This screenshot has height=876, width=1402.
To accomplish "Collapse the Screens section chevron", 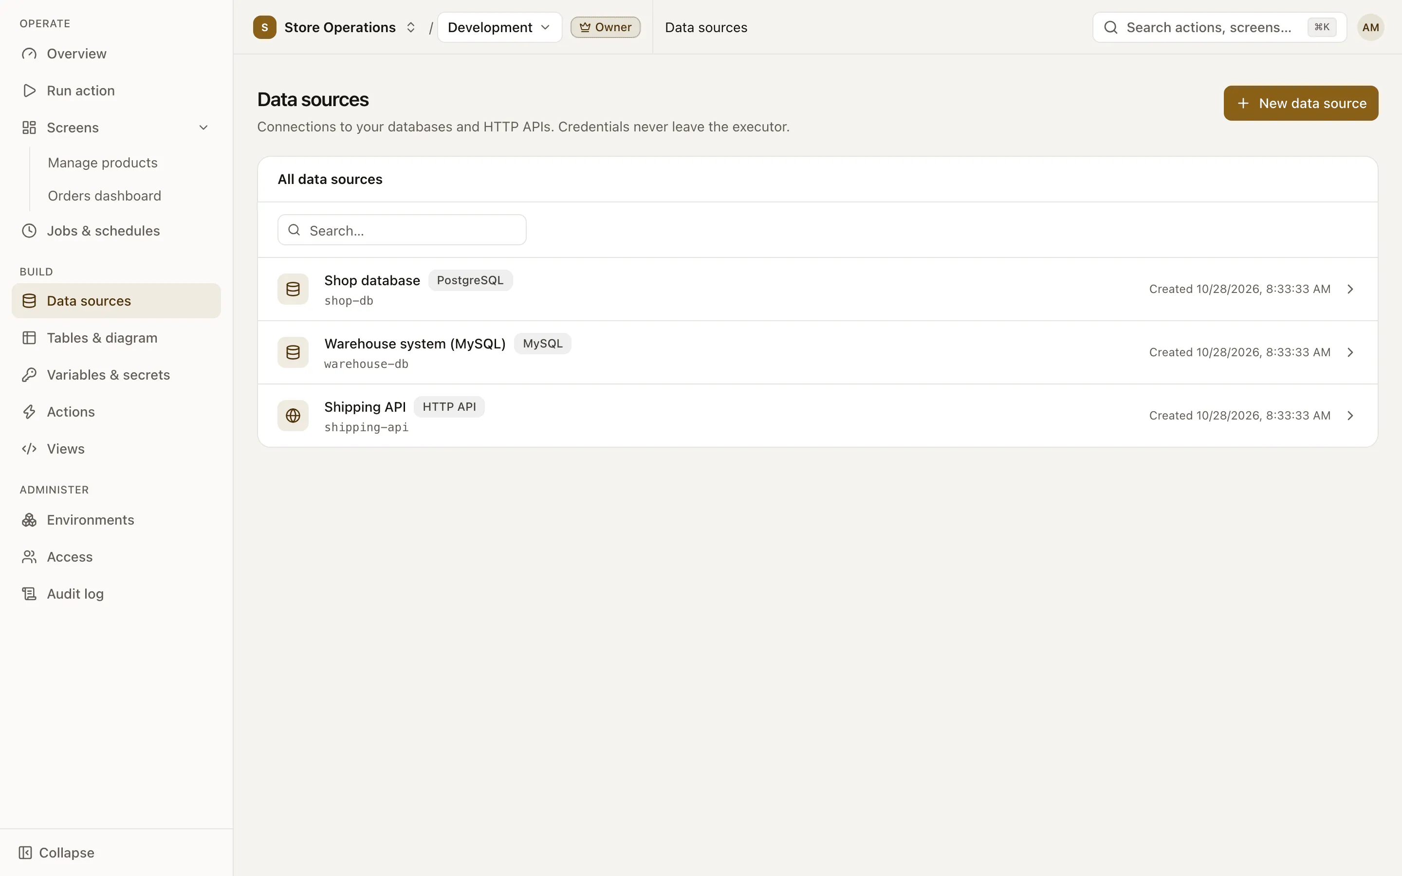I will tap(203, 128).
